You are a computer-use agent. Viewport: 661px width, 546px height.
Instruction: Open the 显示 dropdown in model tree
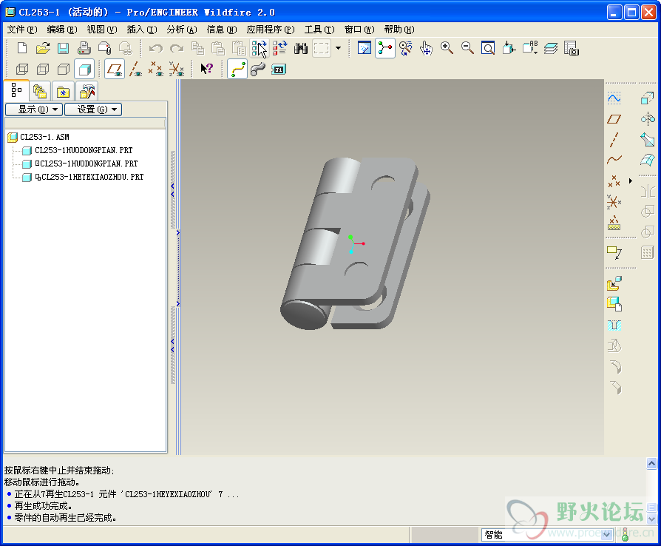[33, 109]
